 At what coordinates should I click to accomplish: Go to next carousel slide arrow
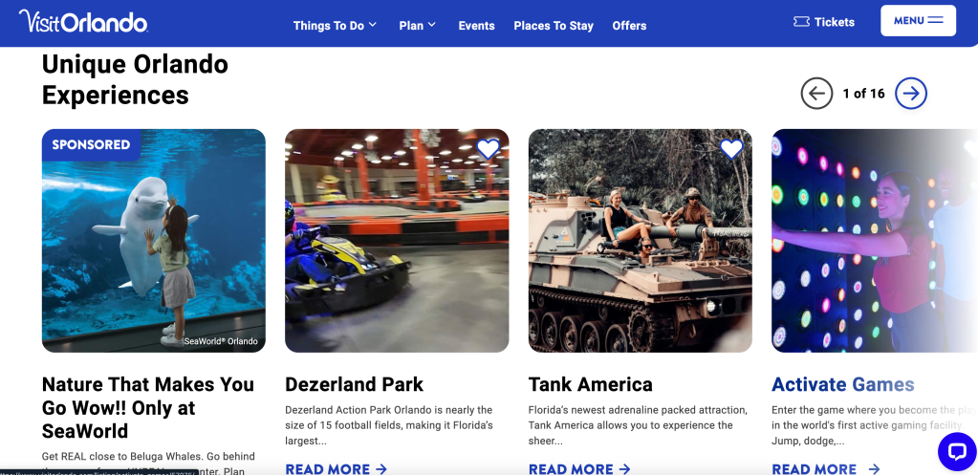pos(911,94)
